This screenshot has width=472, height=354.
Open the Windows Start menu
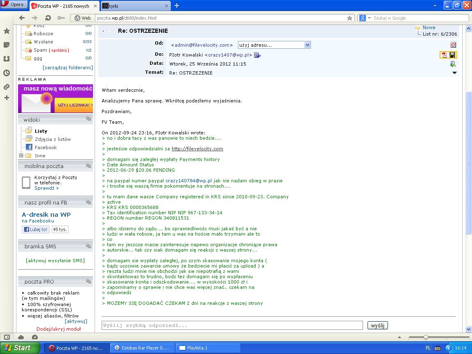(20, 348)
